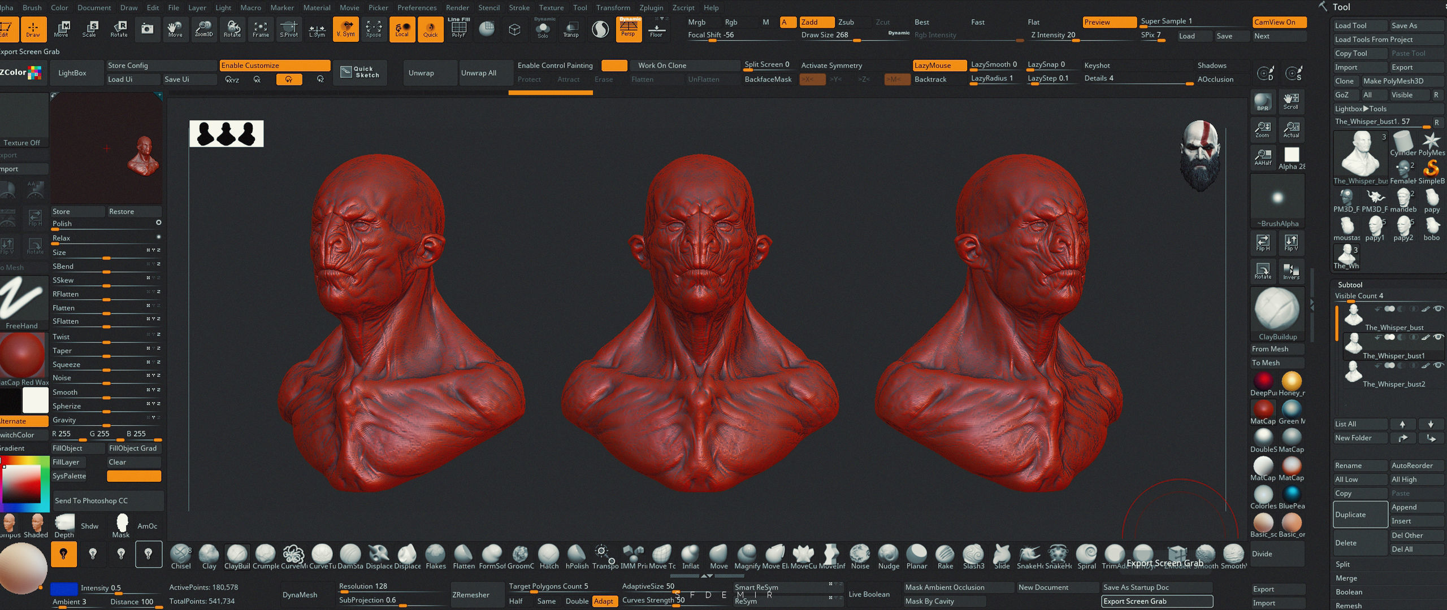Toggle the Local symmetry button

(x=402, y=29)
